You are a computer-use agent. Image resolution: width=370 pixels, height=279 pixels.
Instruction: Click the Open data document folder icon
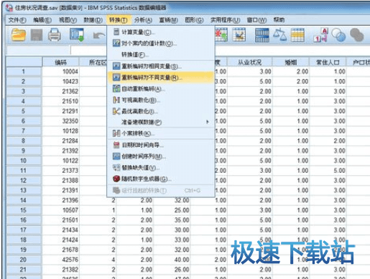click(x=19, y=35)
